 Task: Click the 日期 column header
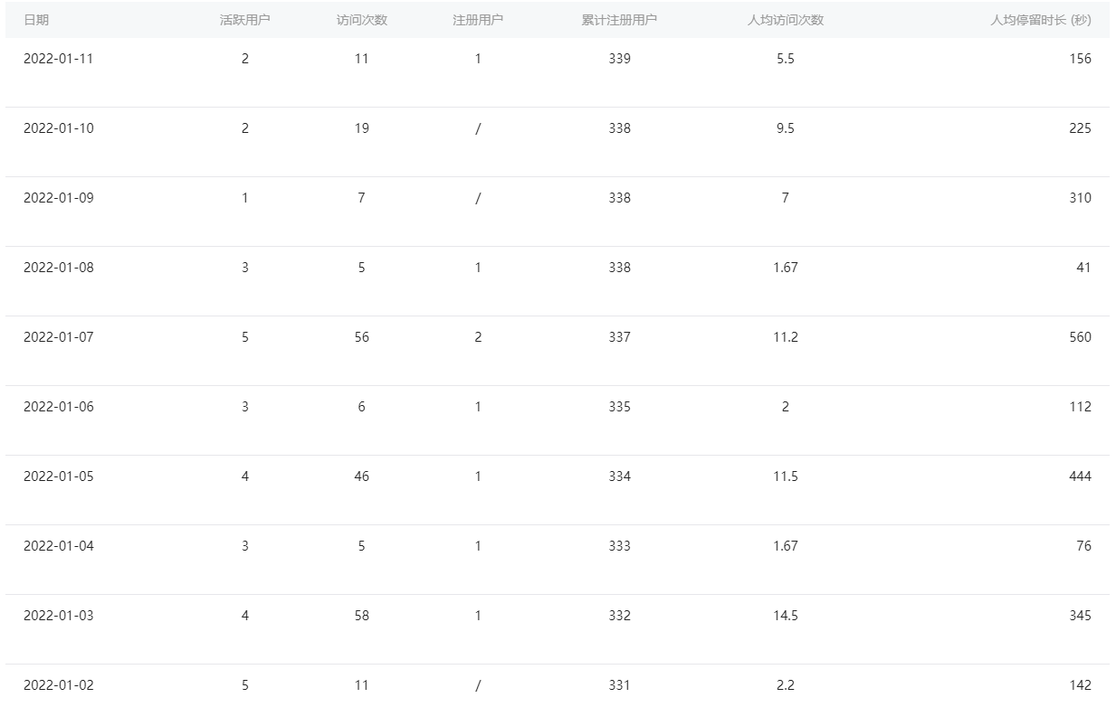coord(36,20)
